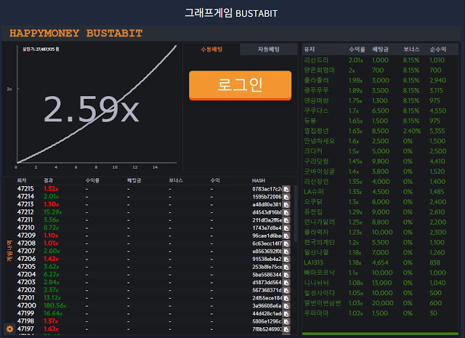
Task: Click the green progress bar at bottom
Action: click(380, 334)
